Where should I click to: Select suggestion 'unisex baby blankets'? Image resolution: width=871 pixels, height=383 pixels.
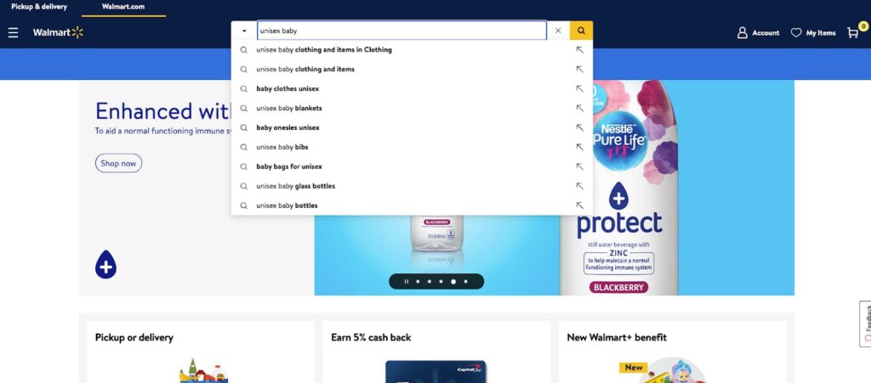pyautogui.click(x=412, y=108)
